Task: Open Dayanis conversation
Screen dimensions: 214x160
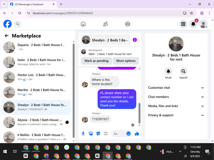Action: (36, 47)
